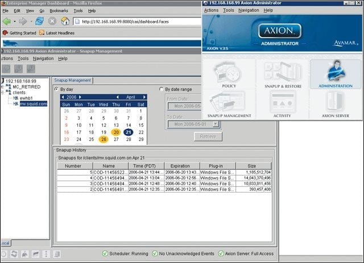Click the Retrieve button
Screen dimensions: 364x263
(x=208, y=136)
